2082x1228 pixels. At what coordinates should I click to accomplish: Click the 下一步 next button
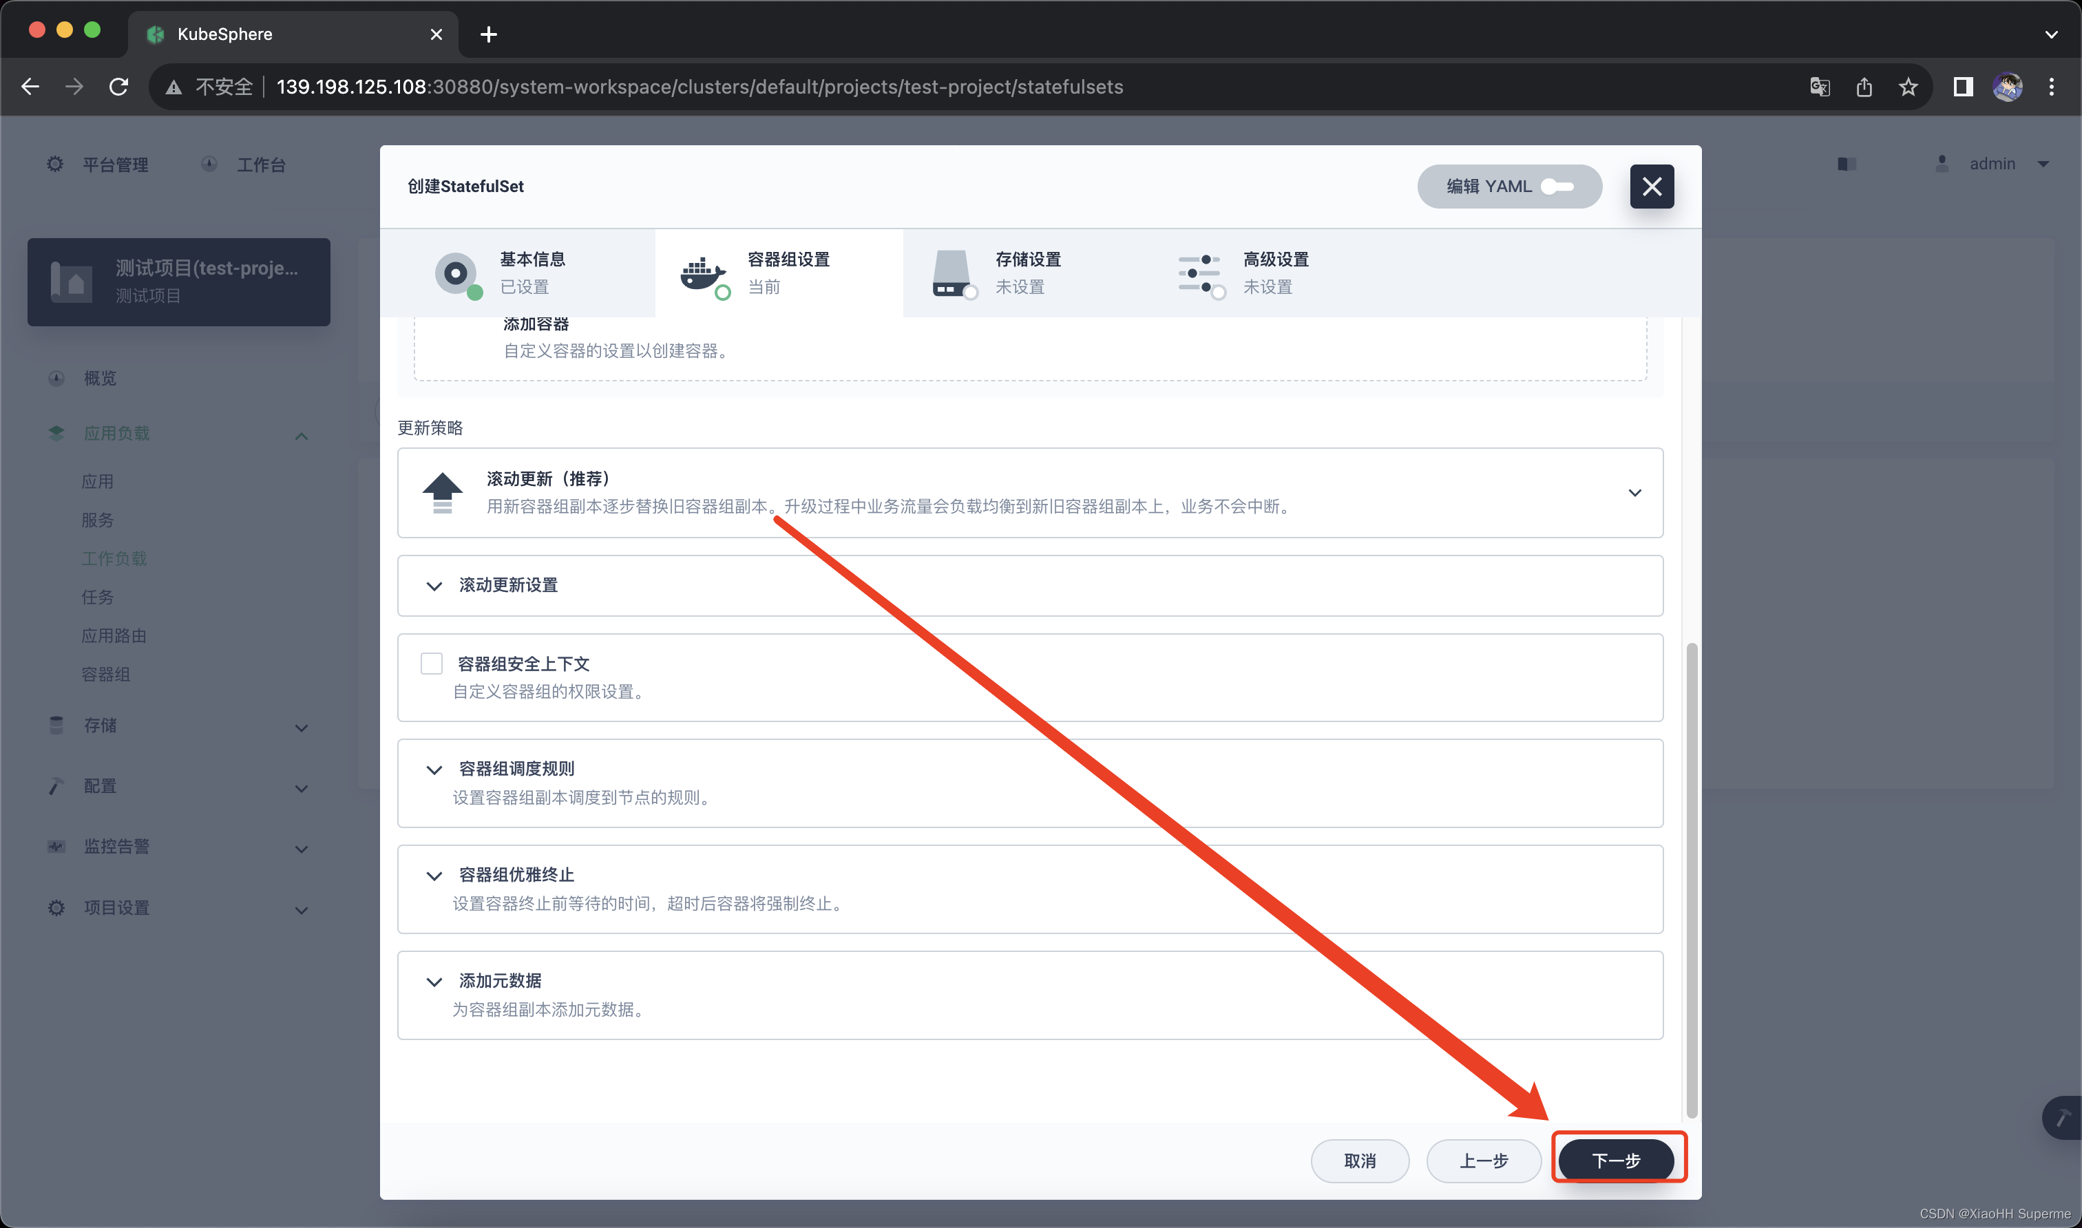tap(1615, 1160)
